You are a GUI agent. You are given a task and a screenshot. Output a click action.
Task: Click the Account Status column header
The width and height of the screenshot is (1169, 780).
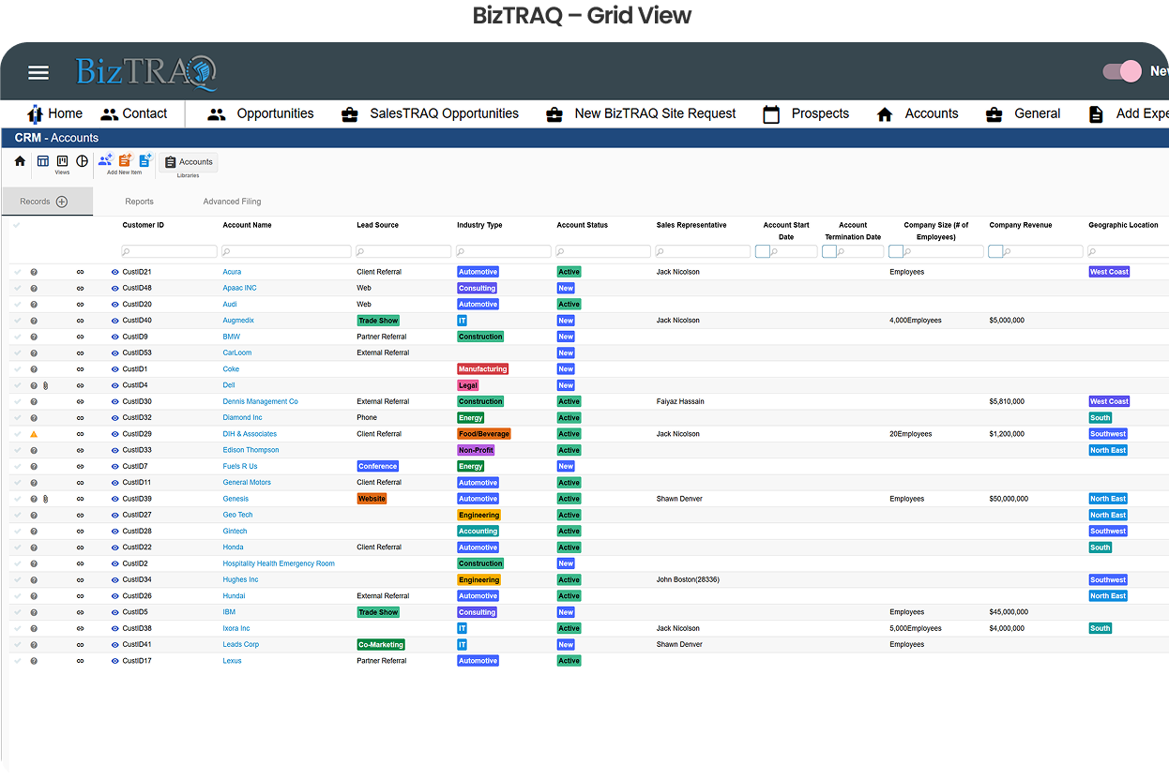click(583, 225)
